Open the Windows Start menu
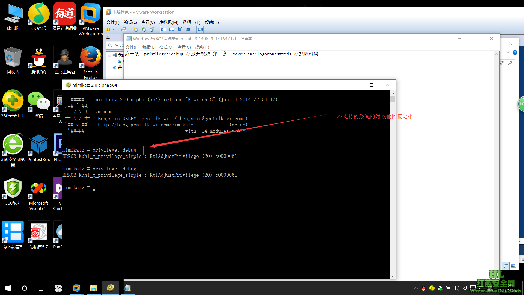Viewport: 524px width, 295px height. point(8,288)
